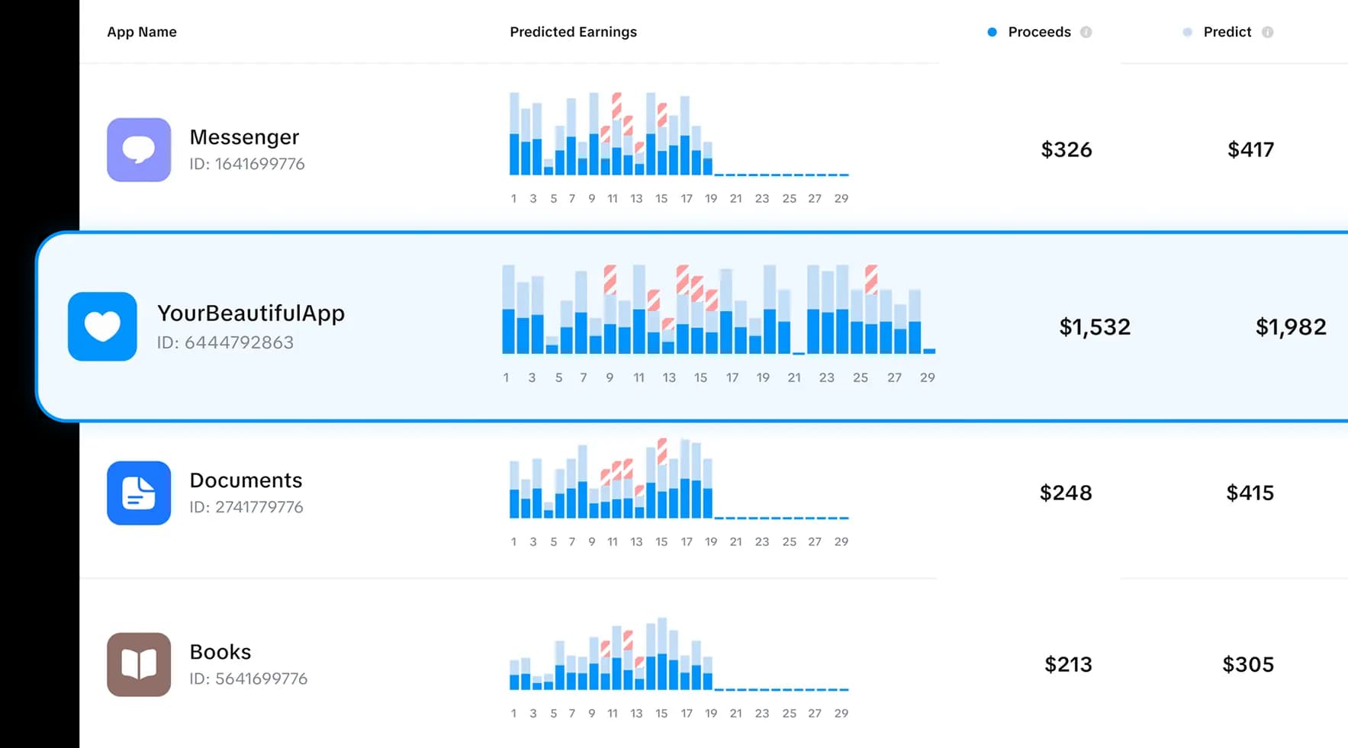
Task: Sort by the App Name column
Action: point(142,32)
